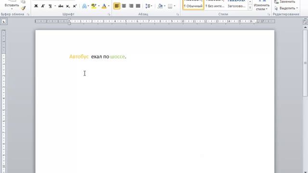Open Изменить стили menu
The image size is (308, 173).
click(261, 5)
